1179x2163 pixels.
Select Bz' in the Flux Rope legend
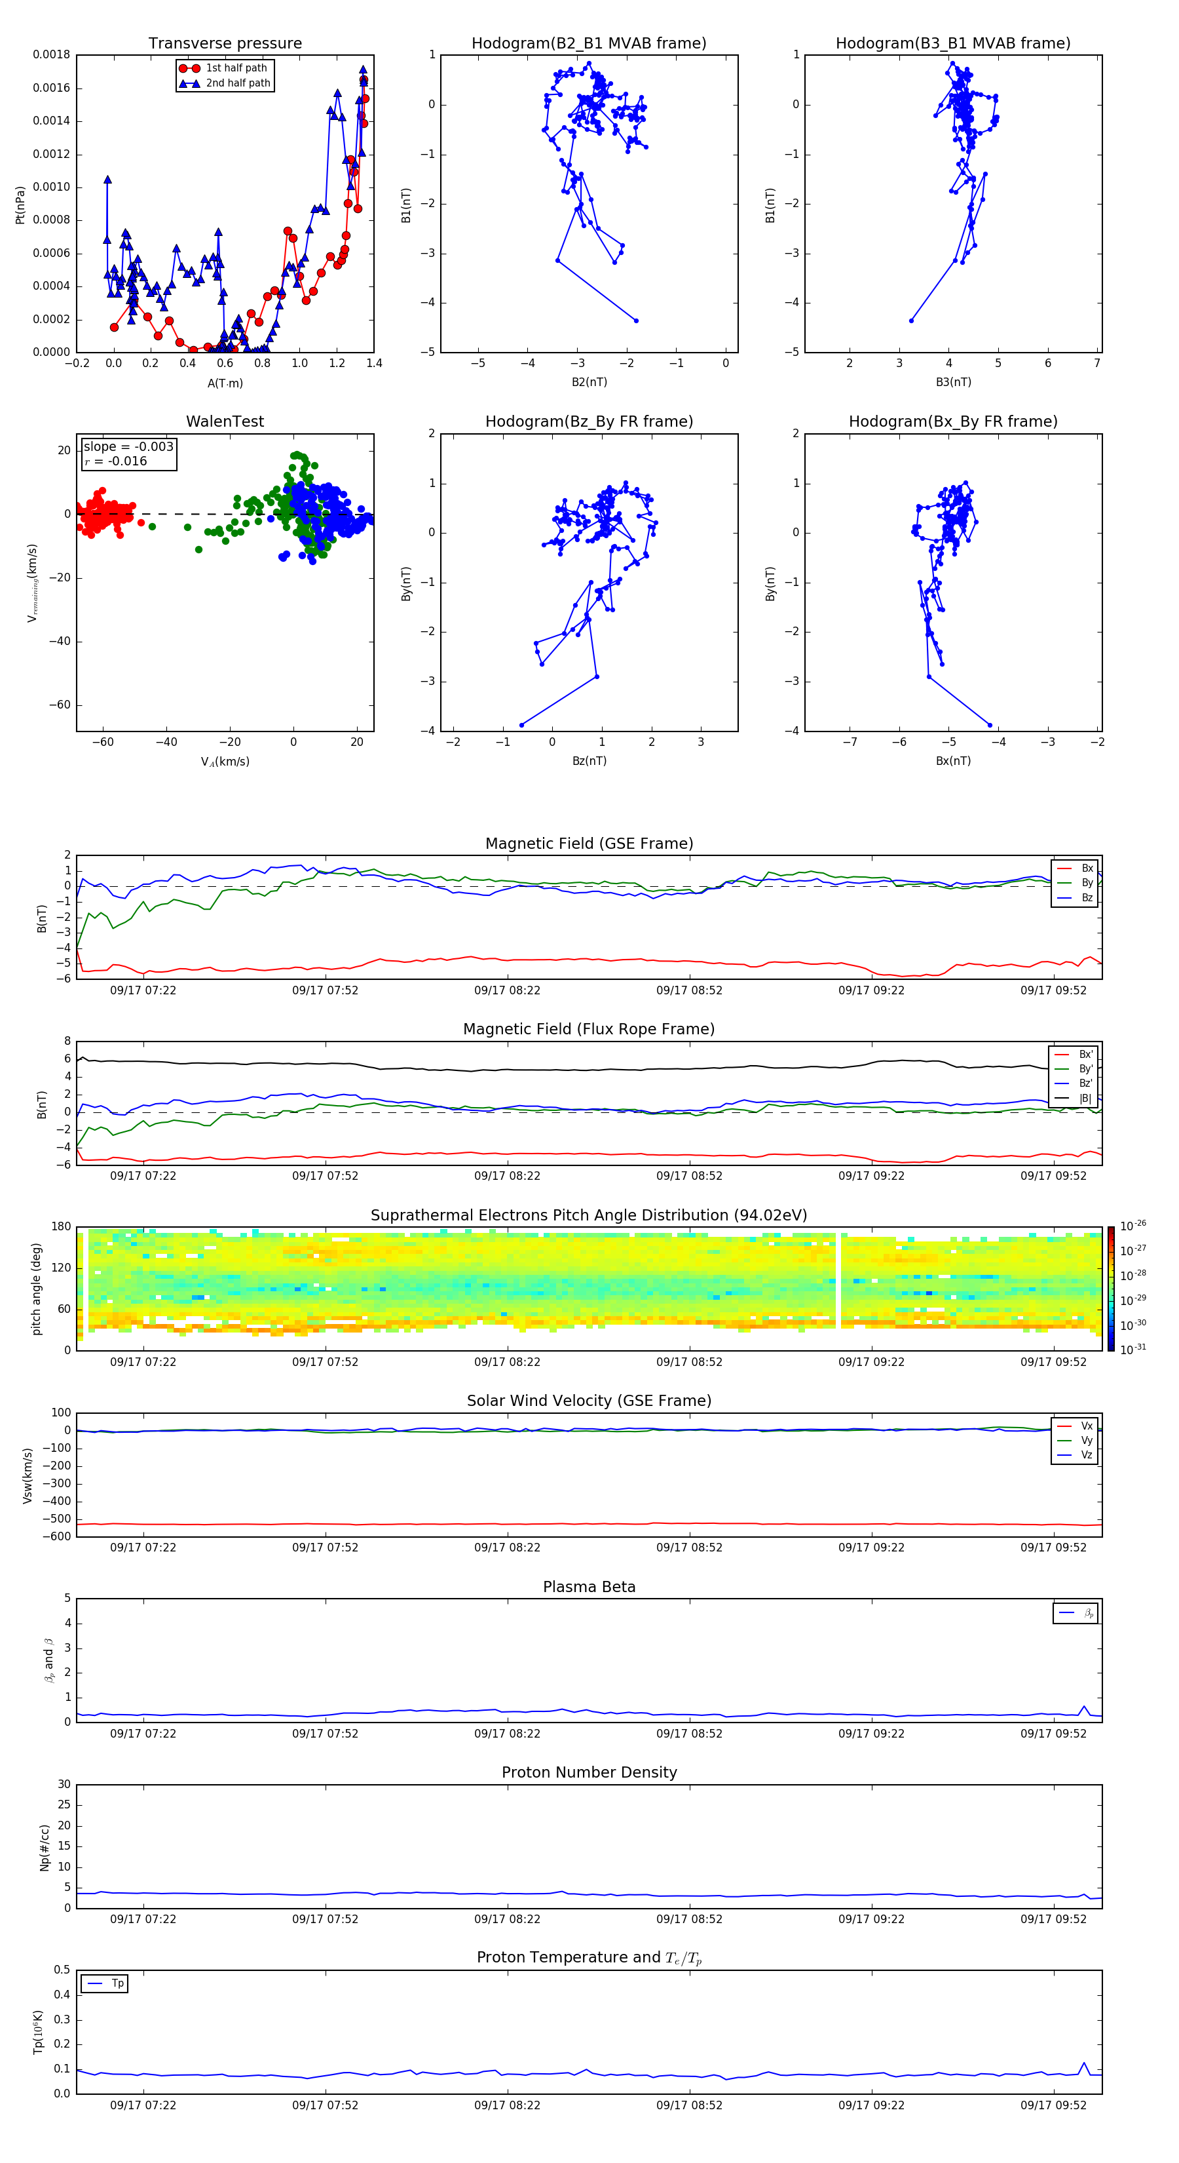(x=1074, y=1083)
